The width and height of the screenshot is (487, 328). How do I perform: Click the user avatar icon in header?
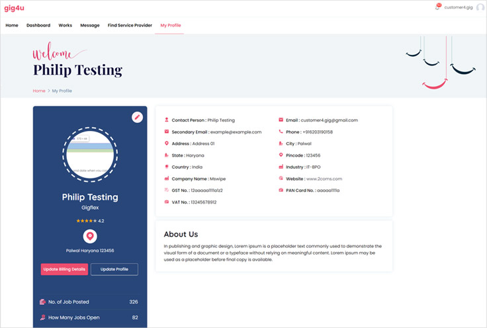pyautogui.click(x=480, y=7)
